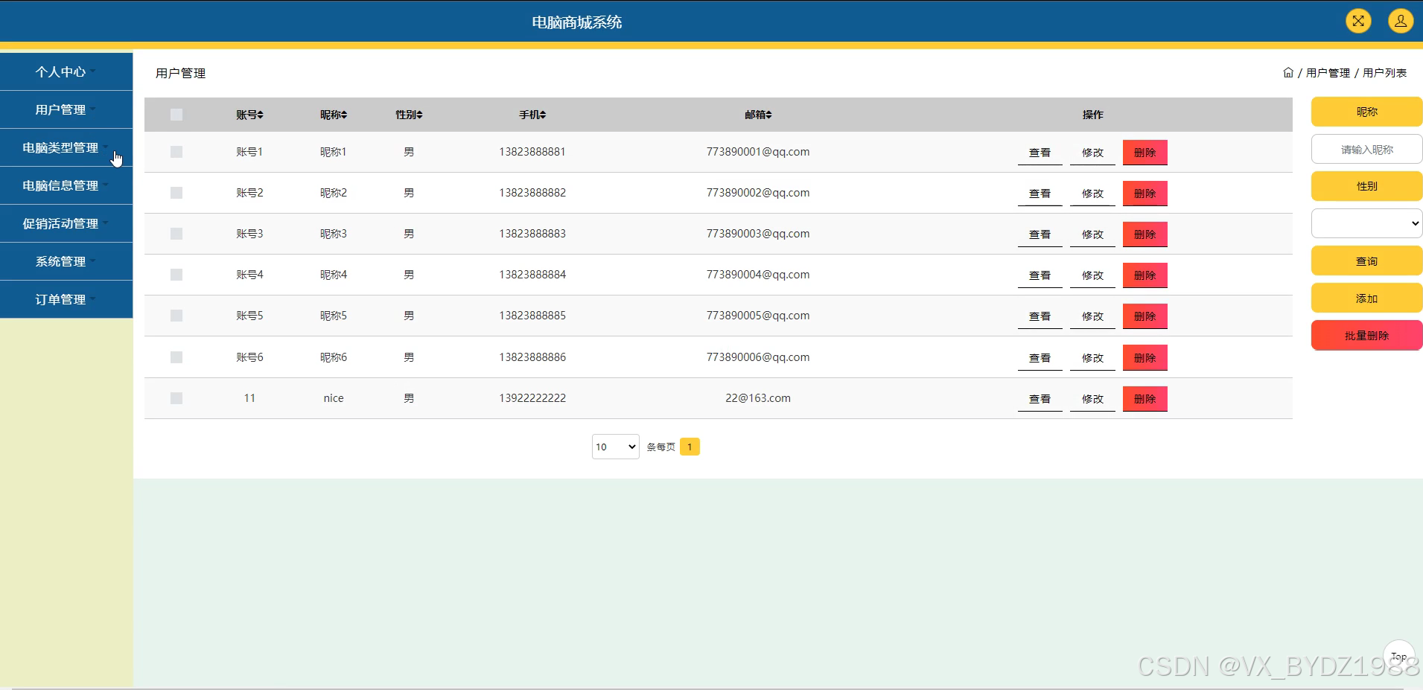
Task: Sort table by 性别 column arrows
Action: (x=419, y=115)
